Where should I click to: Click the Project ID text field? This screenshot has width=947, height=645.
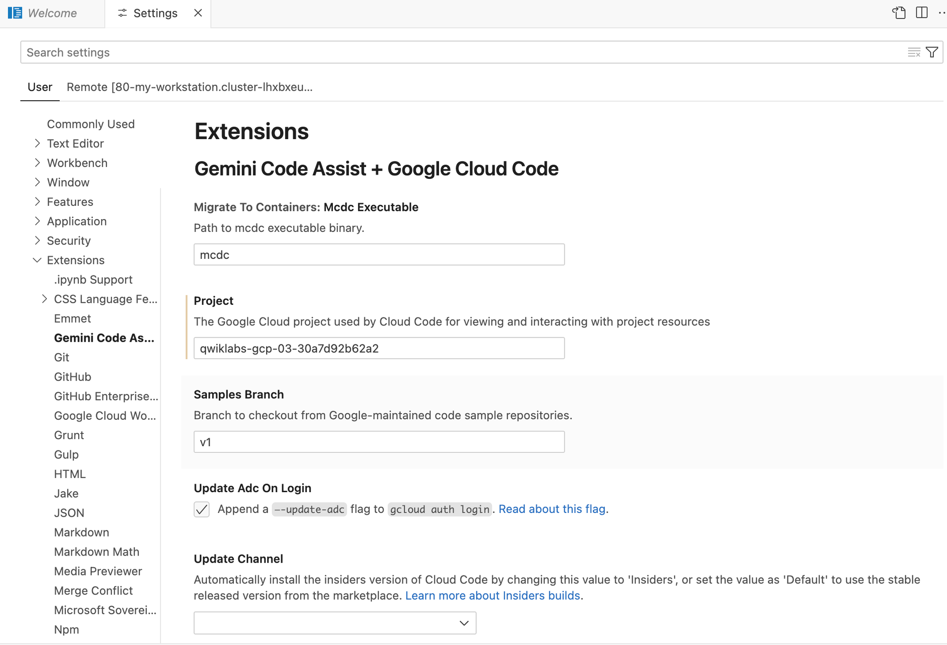coord(379,348)
